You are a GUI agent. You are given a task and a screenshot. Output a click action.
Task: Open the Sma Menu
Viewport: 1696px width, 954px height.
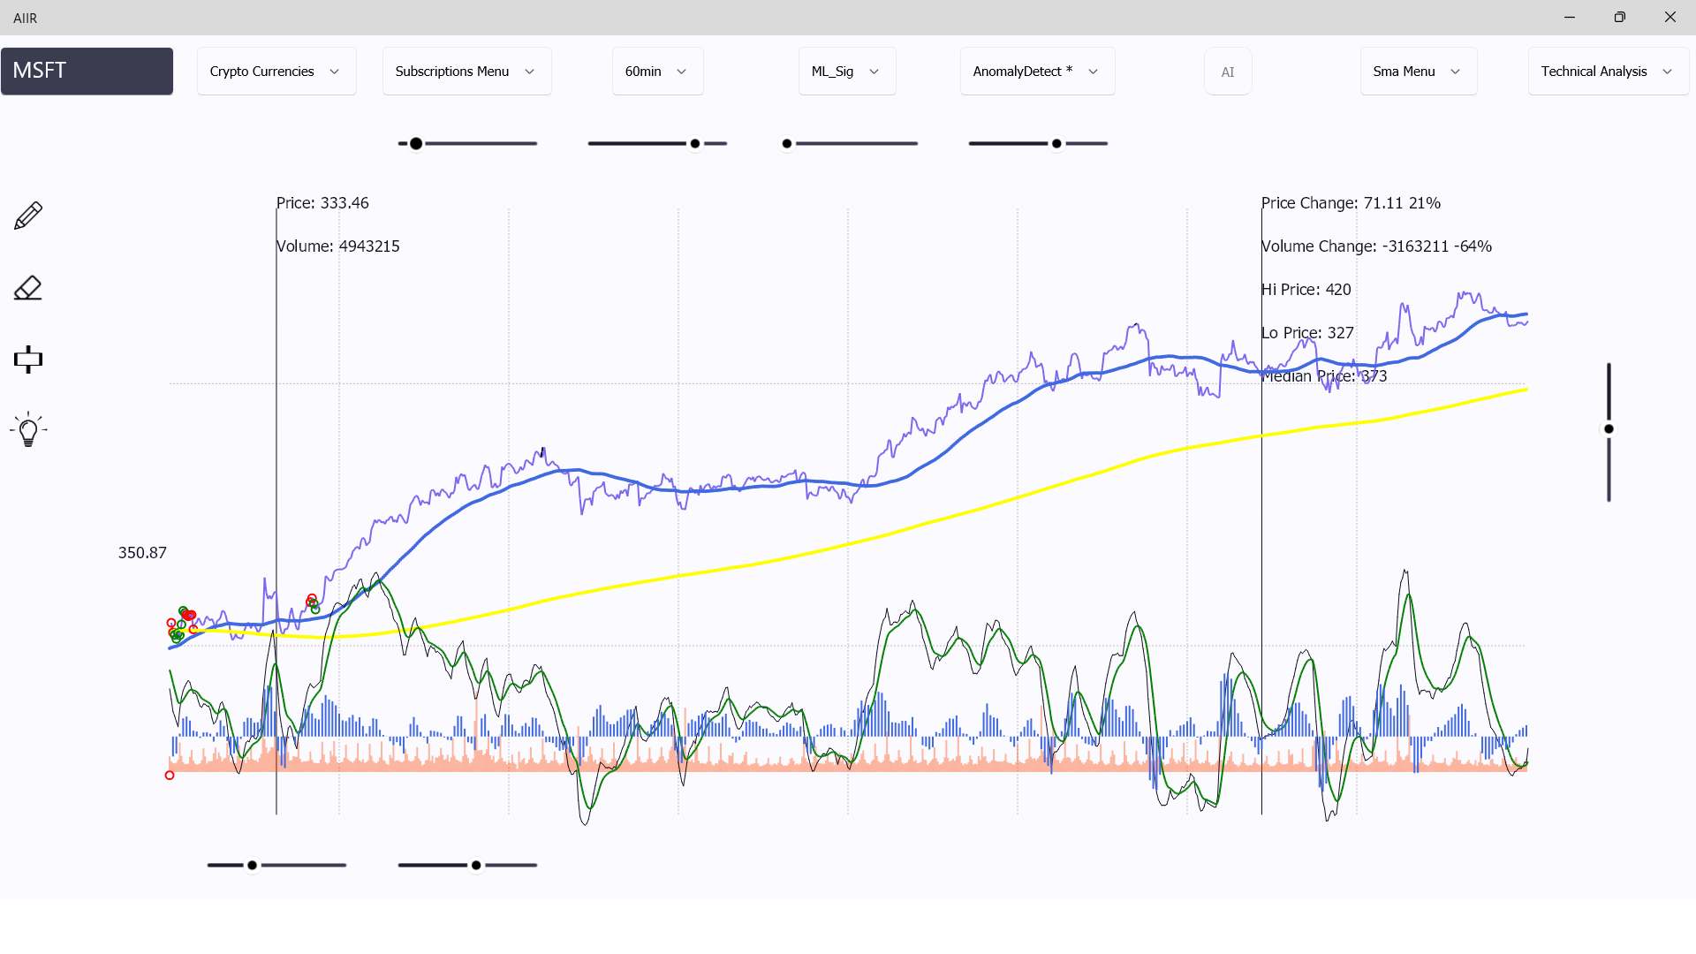click(1418, 72)
